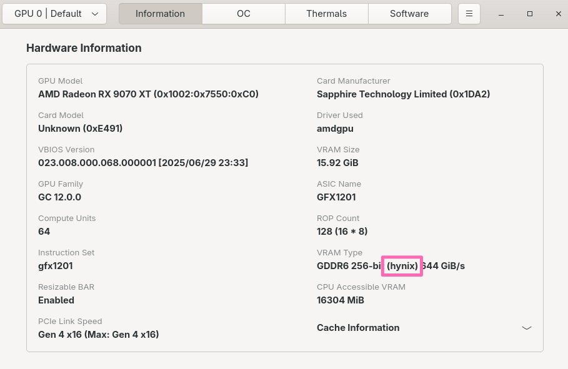Open the hamburger app menu

(x=469, y=13)
